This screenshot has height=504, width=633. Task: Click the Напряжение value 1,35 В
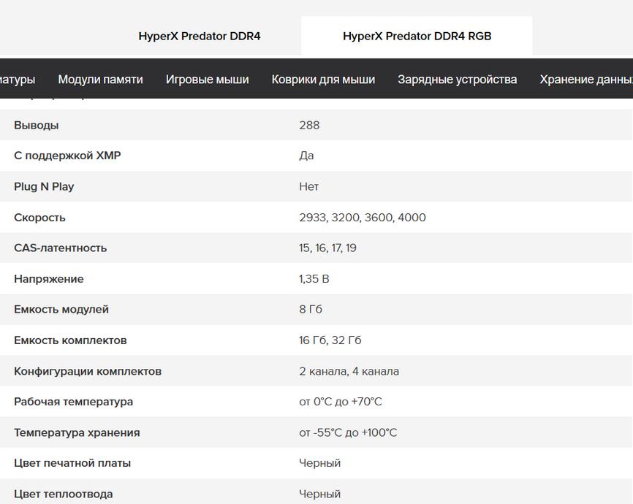(x=314, y=279)
